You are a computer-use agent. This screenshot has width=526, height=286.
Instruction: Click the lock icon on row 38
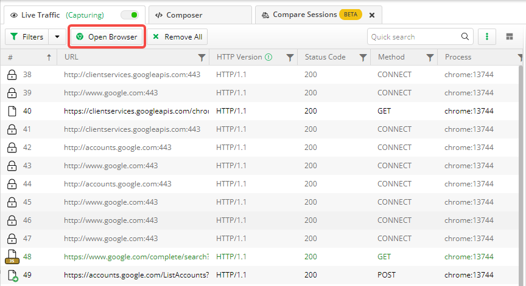(x=11, y=75)
